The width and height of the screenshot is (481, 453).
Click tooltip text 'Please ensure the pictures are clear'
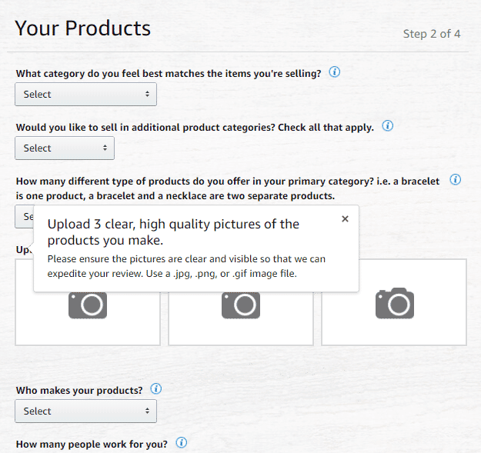[x=186, y=266]
